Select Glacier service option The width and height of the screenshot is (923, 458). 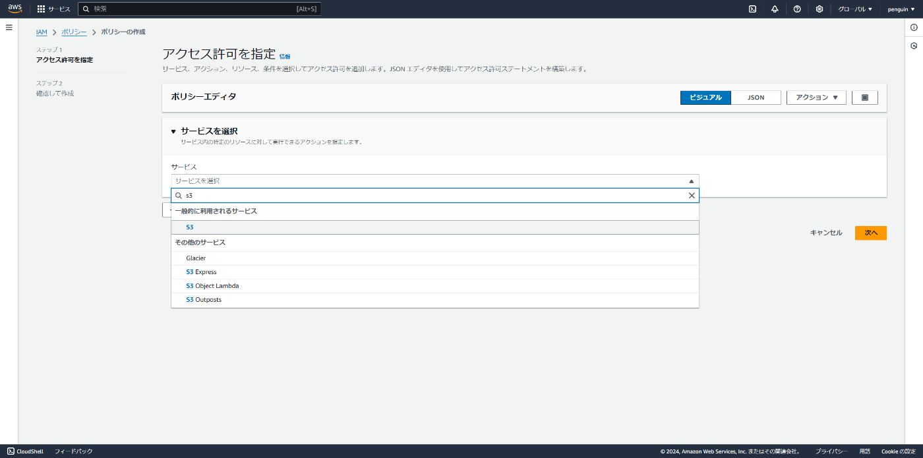(x=435, y=258)
